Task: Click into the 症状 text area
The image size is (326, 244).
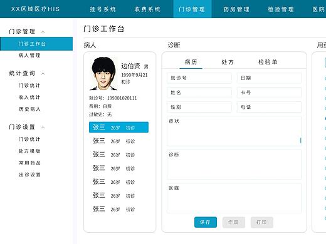Action: pyautogui.click(x=234, y=131)
